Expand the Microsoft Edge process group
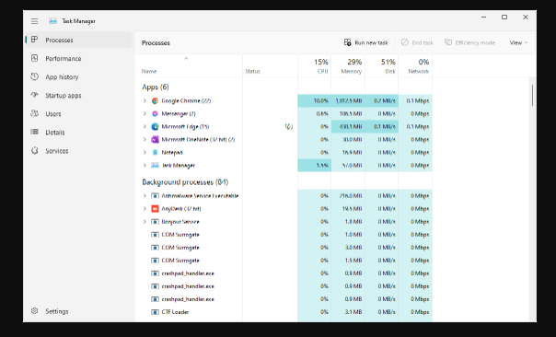 pyautogui.click(x=145, y=127)
